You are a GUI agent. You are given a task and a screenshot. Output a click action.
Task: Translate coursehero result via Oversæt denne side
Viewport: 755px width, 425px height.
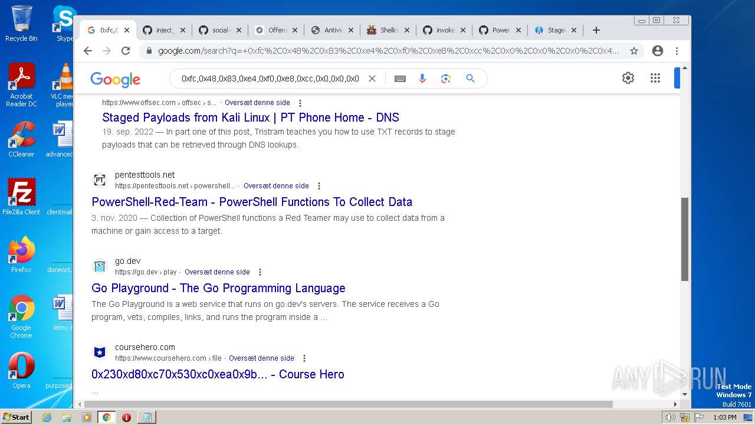click(x=261, y=358)
